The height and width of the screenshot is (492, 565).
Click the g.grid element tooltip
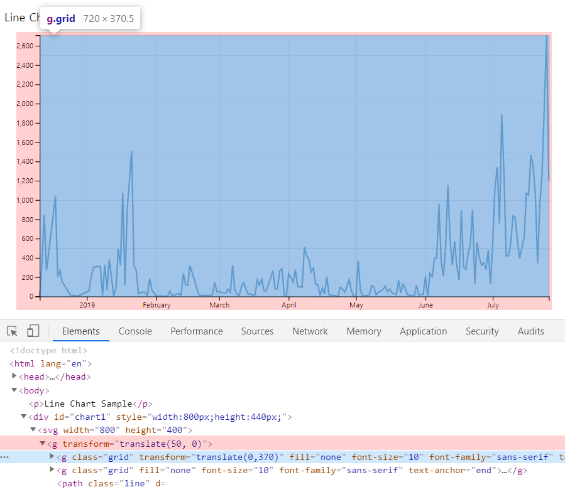(x=90, y=18)
